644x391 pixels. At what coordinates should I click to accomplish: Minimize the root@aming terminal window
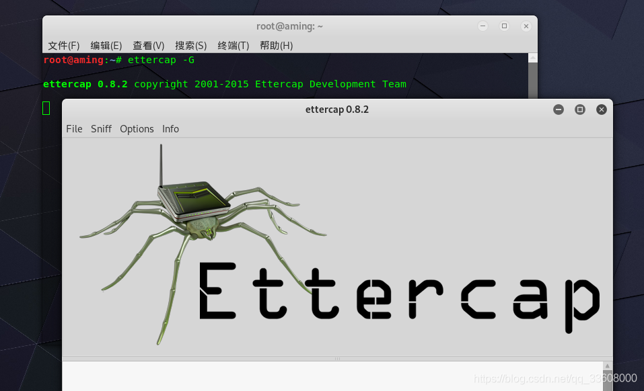point(483,26)
